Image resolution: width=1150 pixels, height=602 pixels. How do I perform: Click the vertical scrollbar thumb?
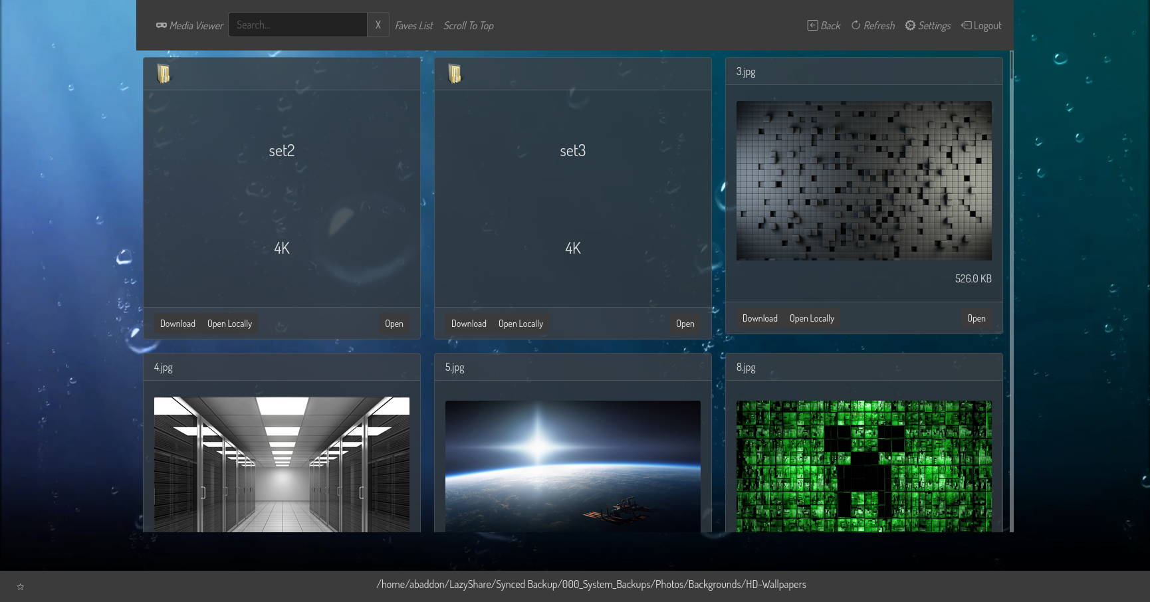[1012, 65]
